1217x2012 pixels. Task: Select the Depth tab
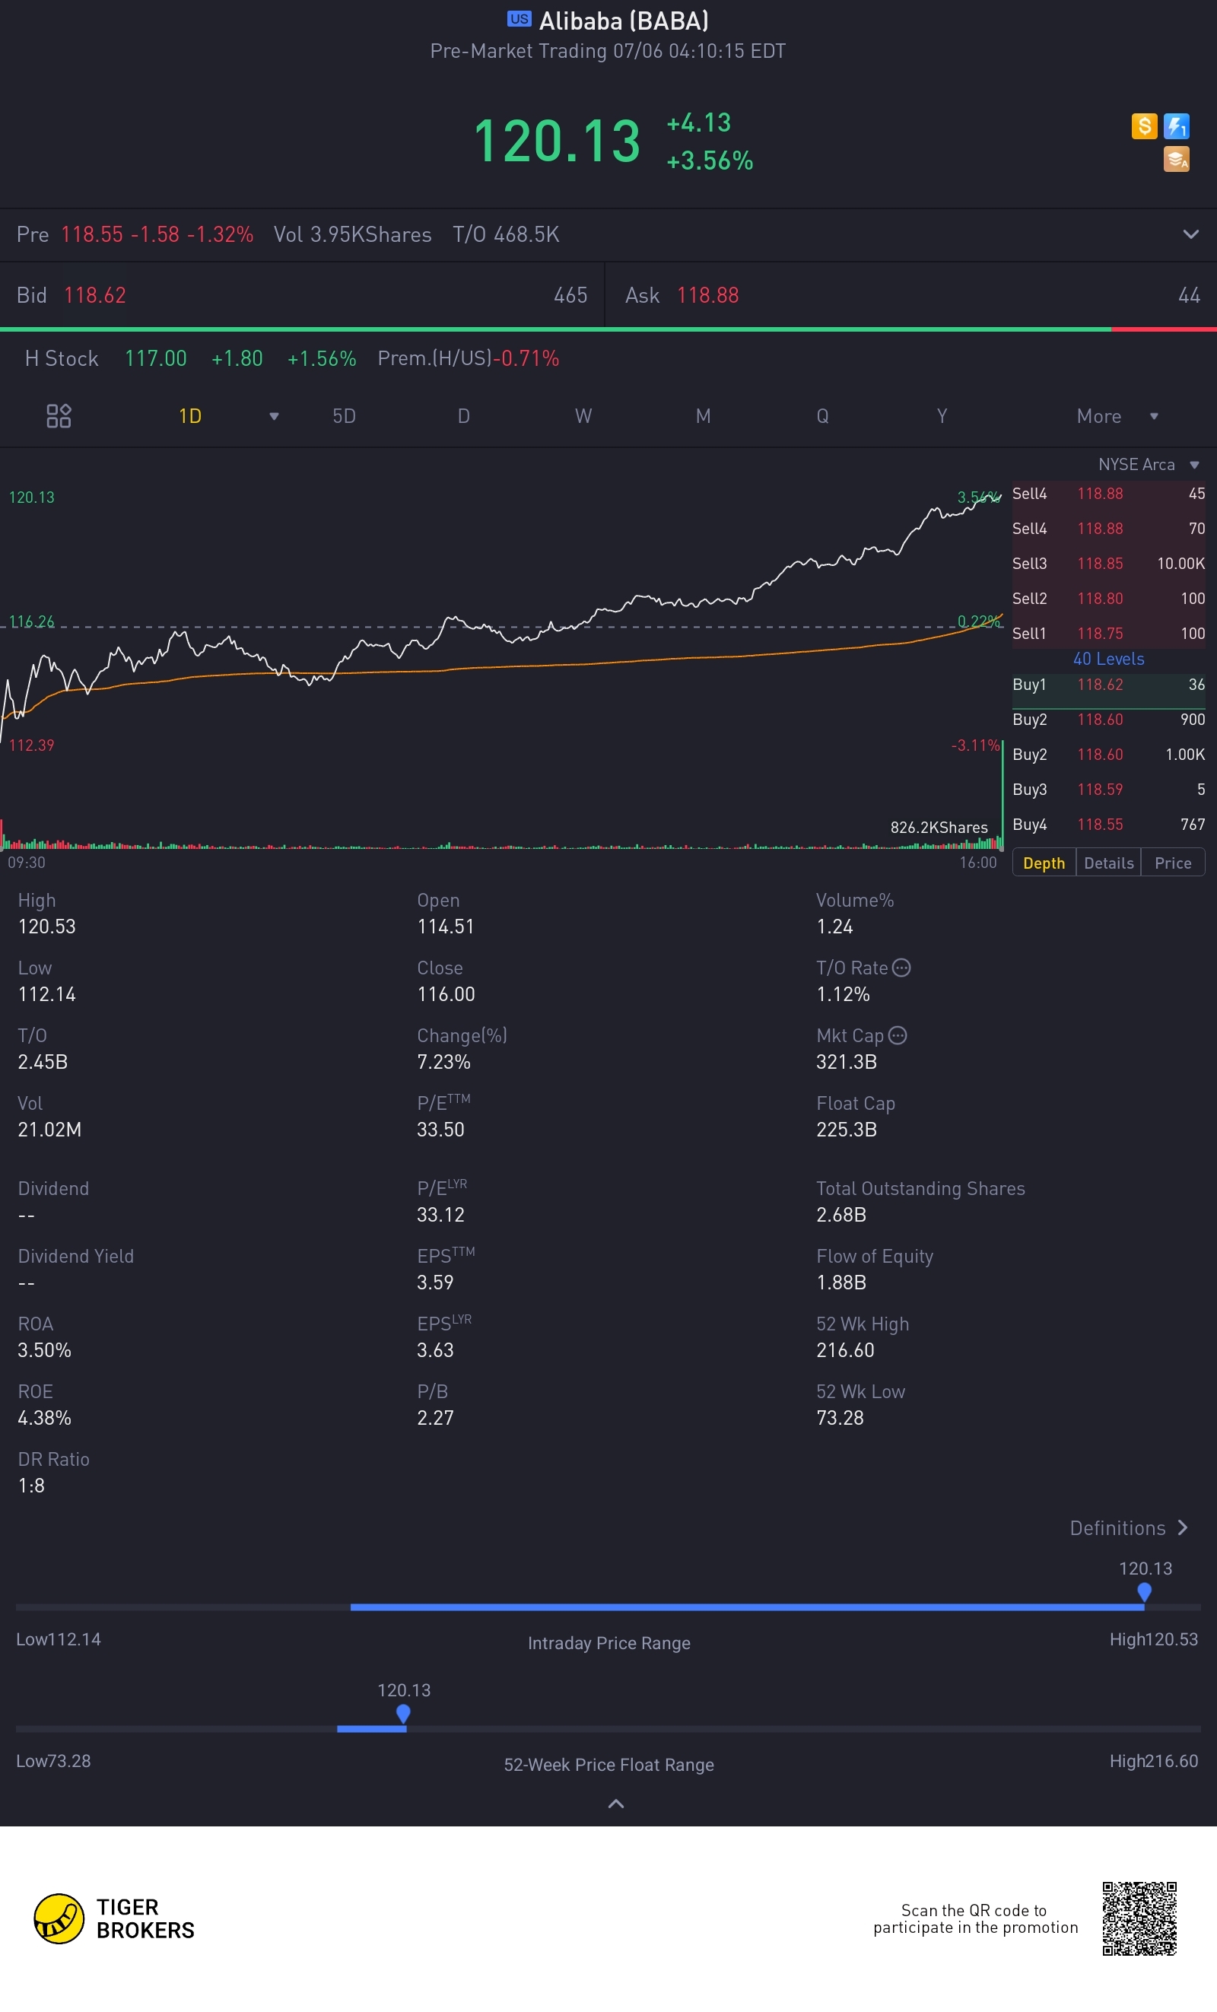pos(1044,863)
